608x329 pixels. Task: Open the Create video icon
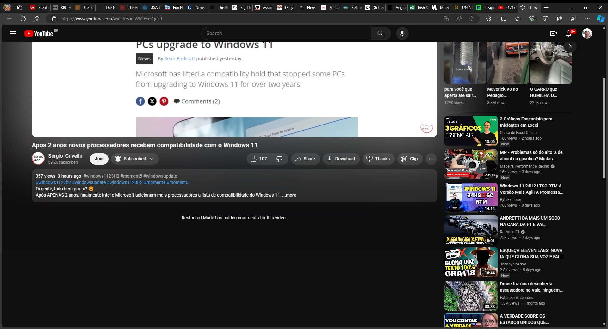point(554,34)
